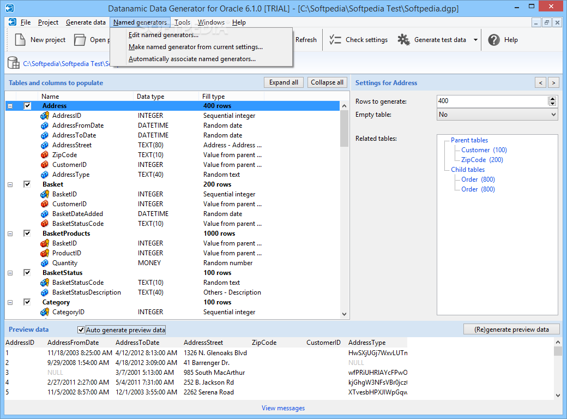The height and width of the screenshot is (419, 567).
Task: Open the Project menu
Action: pyautogui.click(x=48, y=22)
